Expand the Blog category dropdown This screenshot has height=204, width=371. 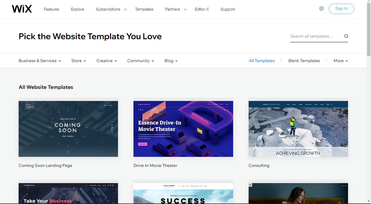point(171,61)
